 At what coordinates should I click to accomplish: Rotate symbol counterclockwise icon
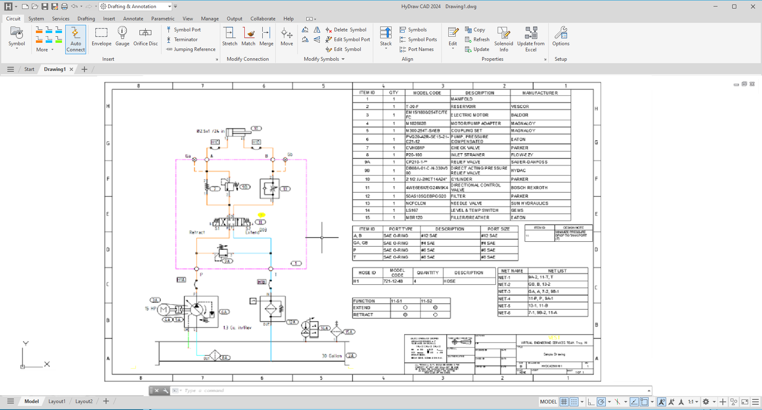(x=305, y=30)
